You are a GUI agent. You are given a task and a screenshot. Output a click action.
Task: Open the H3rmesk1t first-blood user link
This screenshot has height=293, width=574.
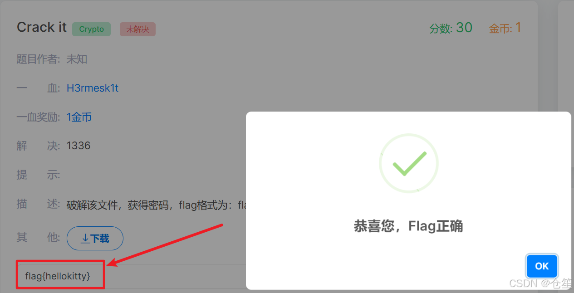(x=93, y=88)
